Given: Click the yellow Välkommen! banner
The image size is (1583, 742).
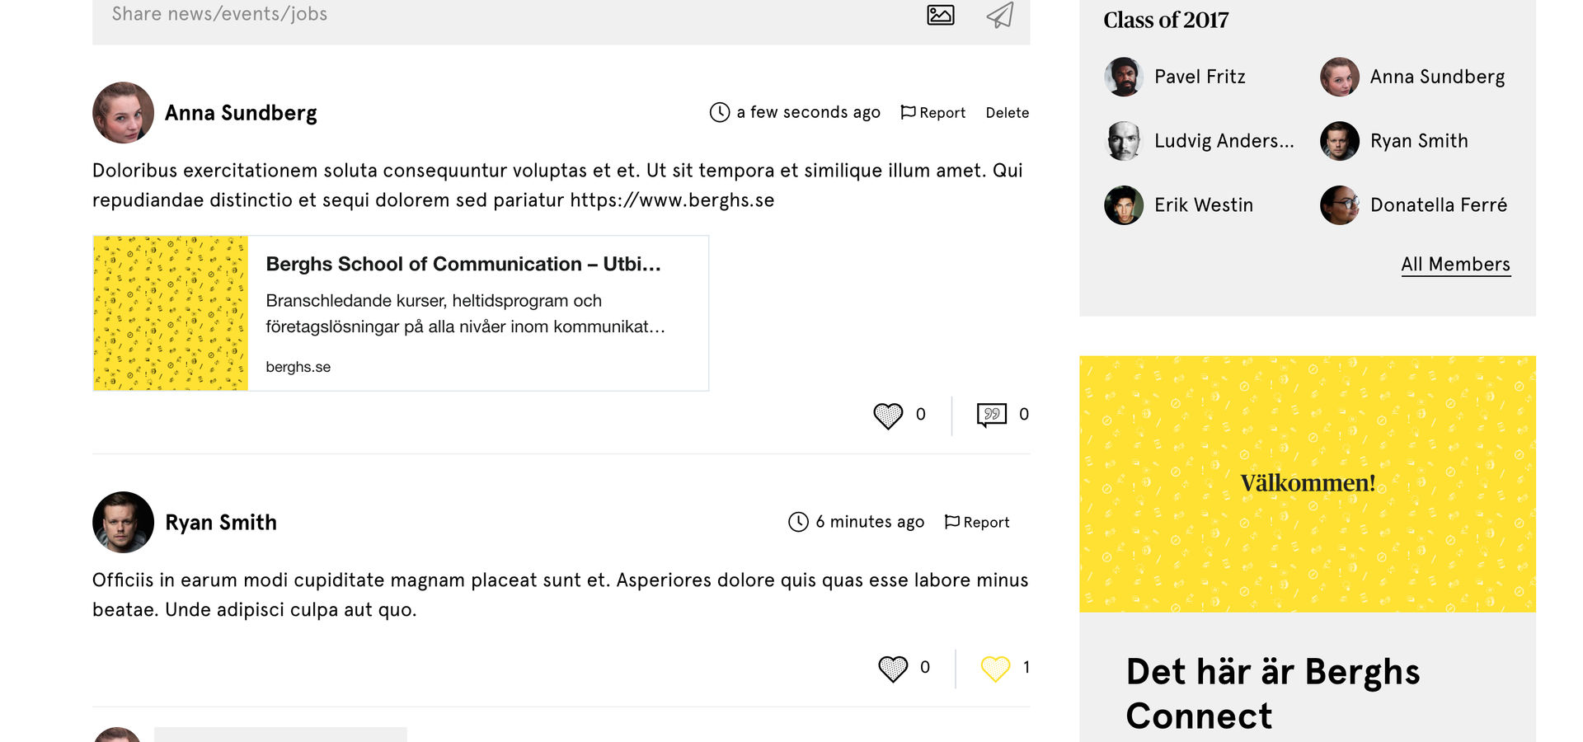Looking at the screenshot, I should (1308, 484).
